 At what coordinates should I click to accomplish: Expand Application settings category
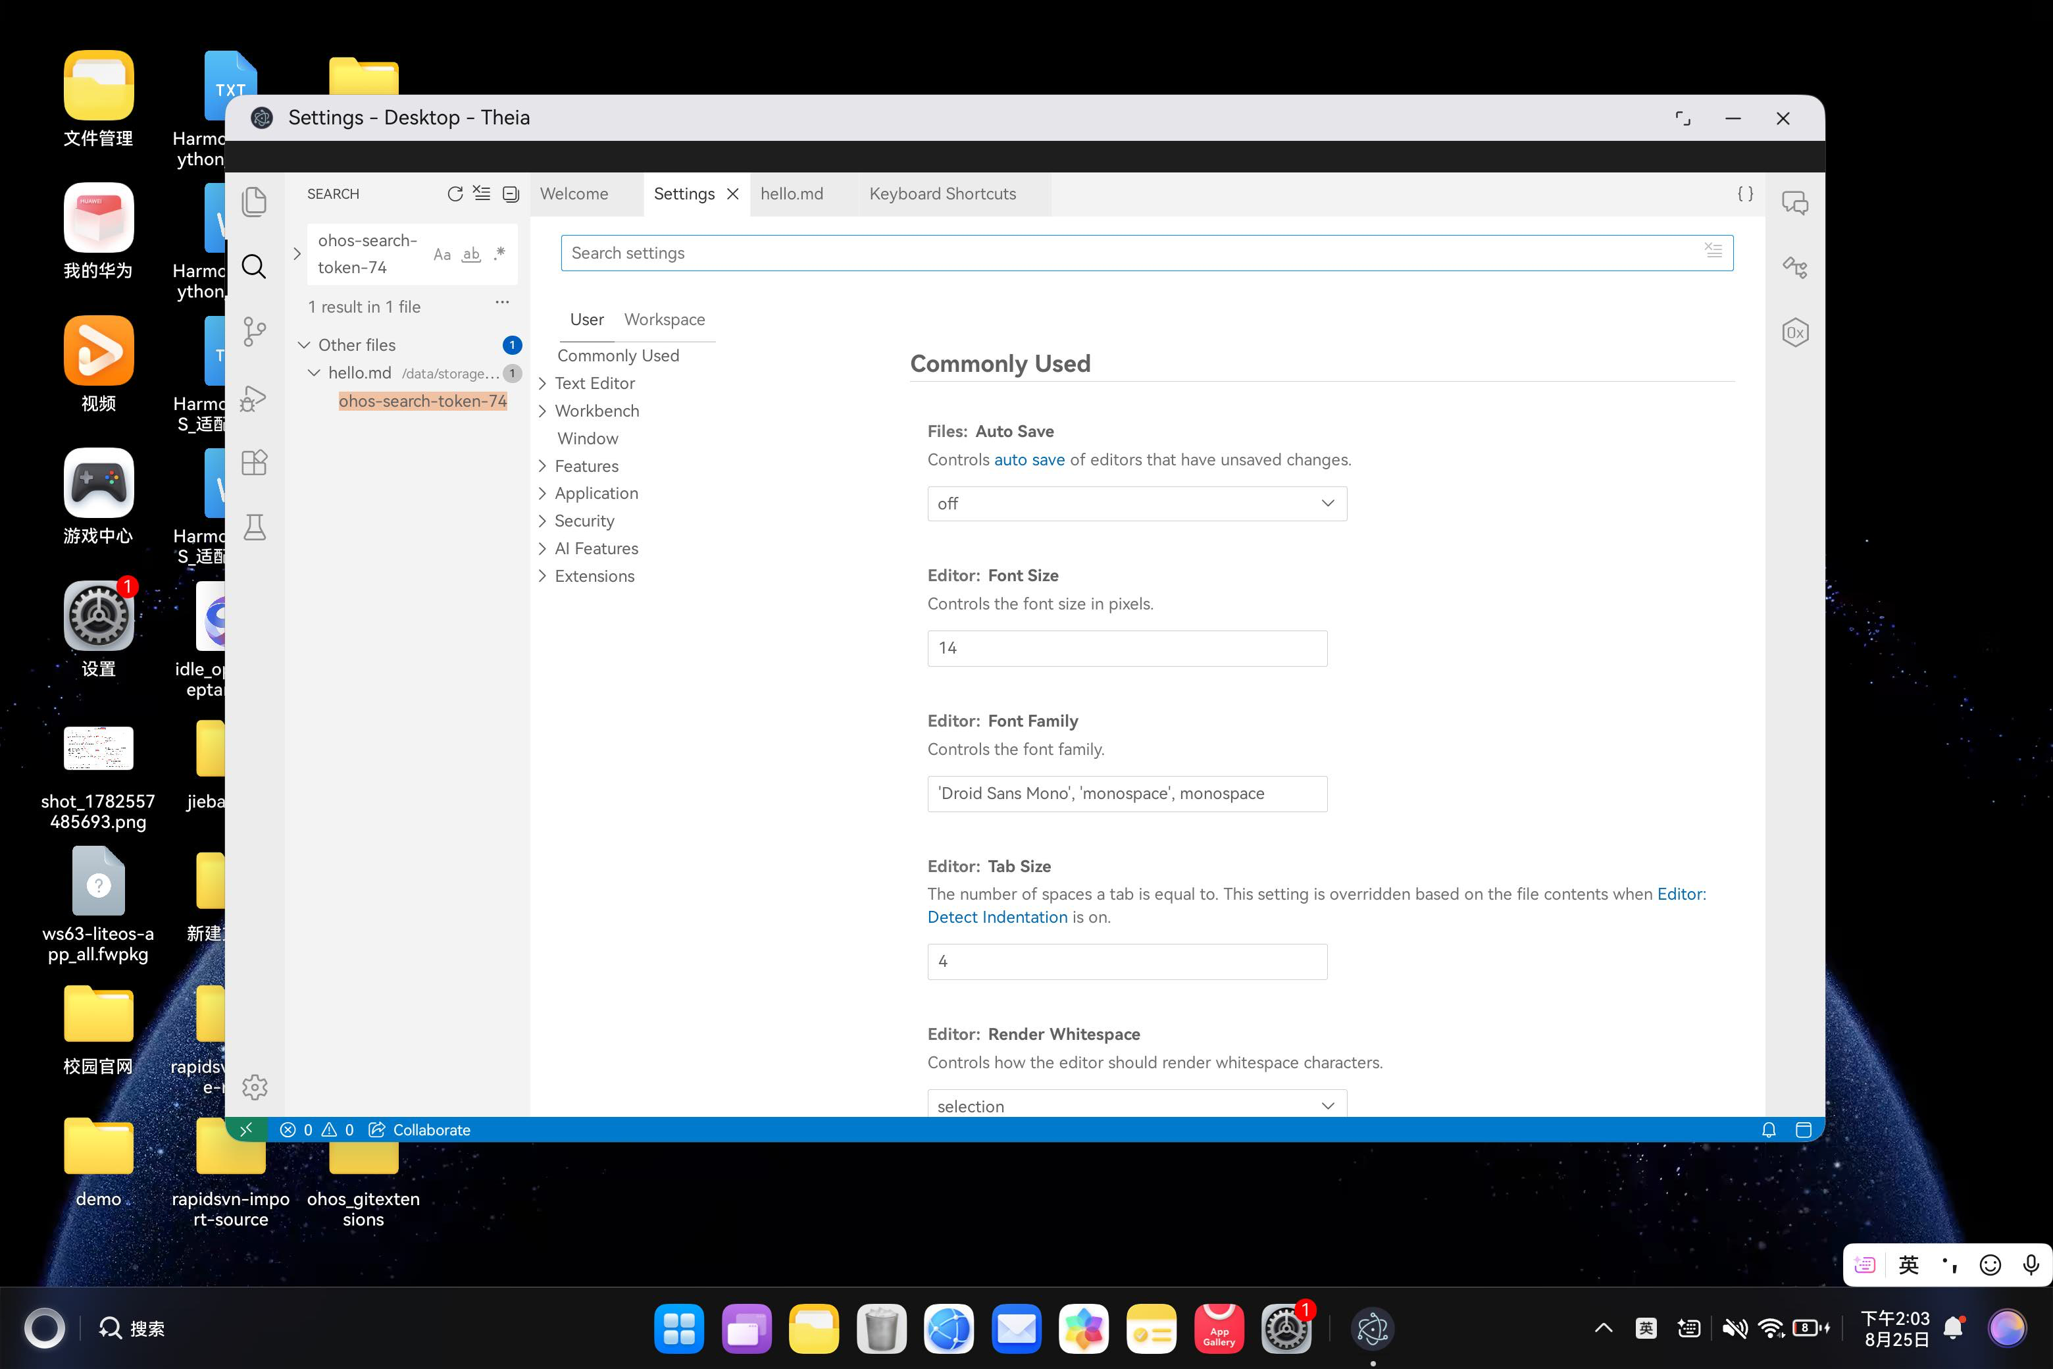[543, 493]
